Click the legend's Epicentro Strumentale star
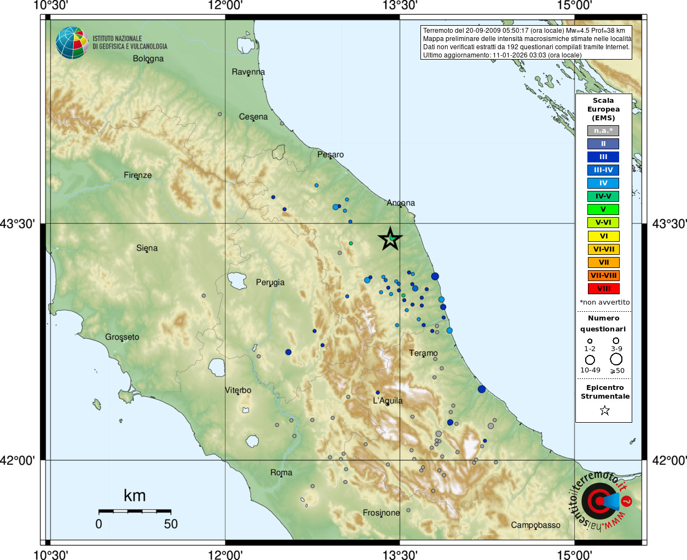The height and width of the screenshot is (560, 687). tap(604, 410)
